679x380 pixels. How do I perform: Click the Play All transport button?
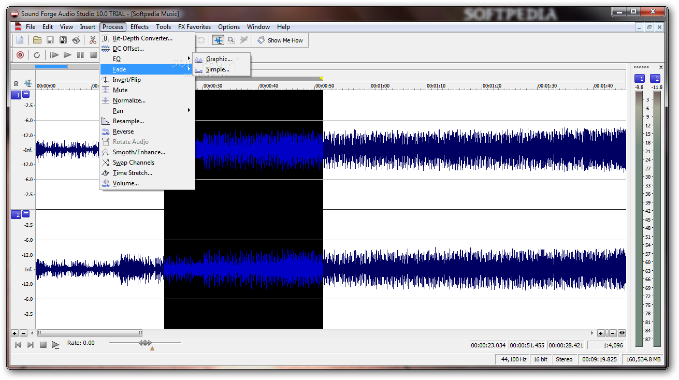click(x=54, y=54)
